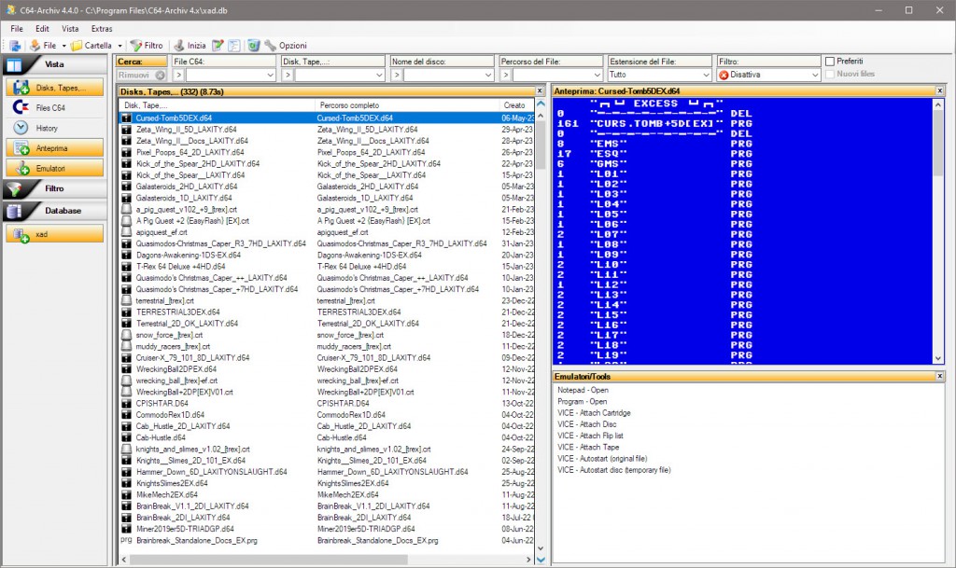Click the checklist page toolbar icon
Image resolution: width=956 pixels, height=568 pixels.
(x=234, y=46)
